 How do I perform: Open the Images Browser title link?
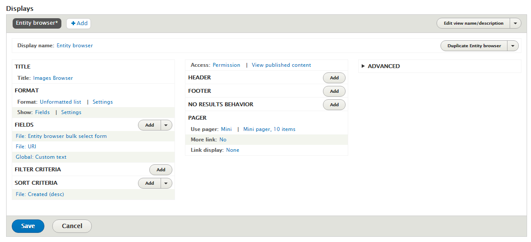(53, 78)
